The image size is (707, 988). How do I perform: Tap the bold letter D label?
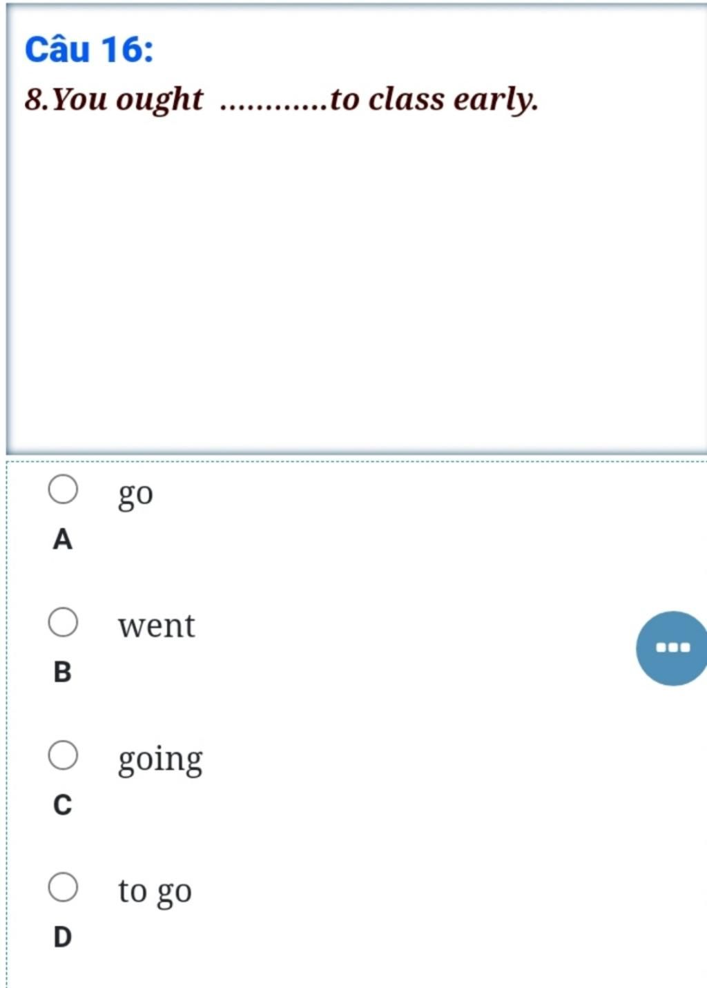pyautogui.click(x=62, y=937)
